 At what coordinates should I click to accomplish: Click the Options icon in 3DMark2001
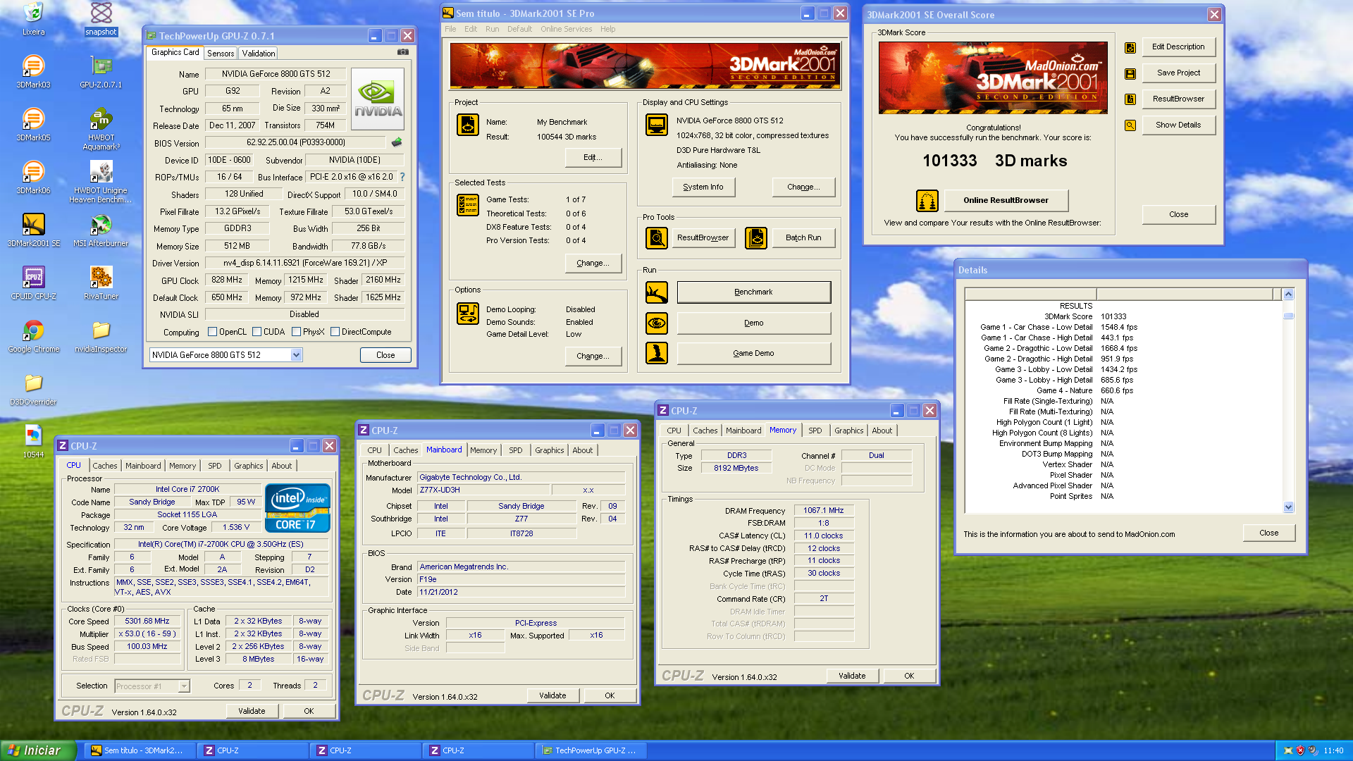click(x=468, y=313)
